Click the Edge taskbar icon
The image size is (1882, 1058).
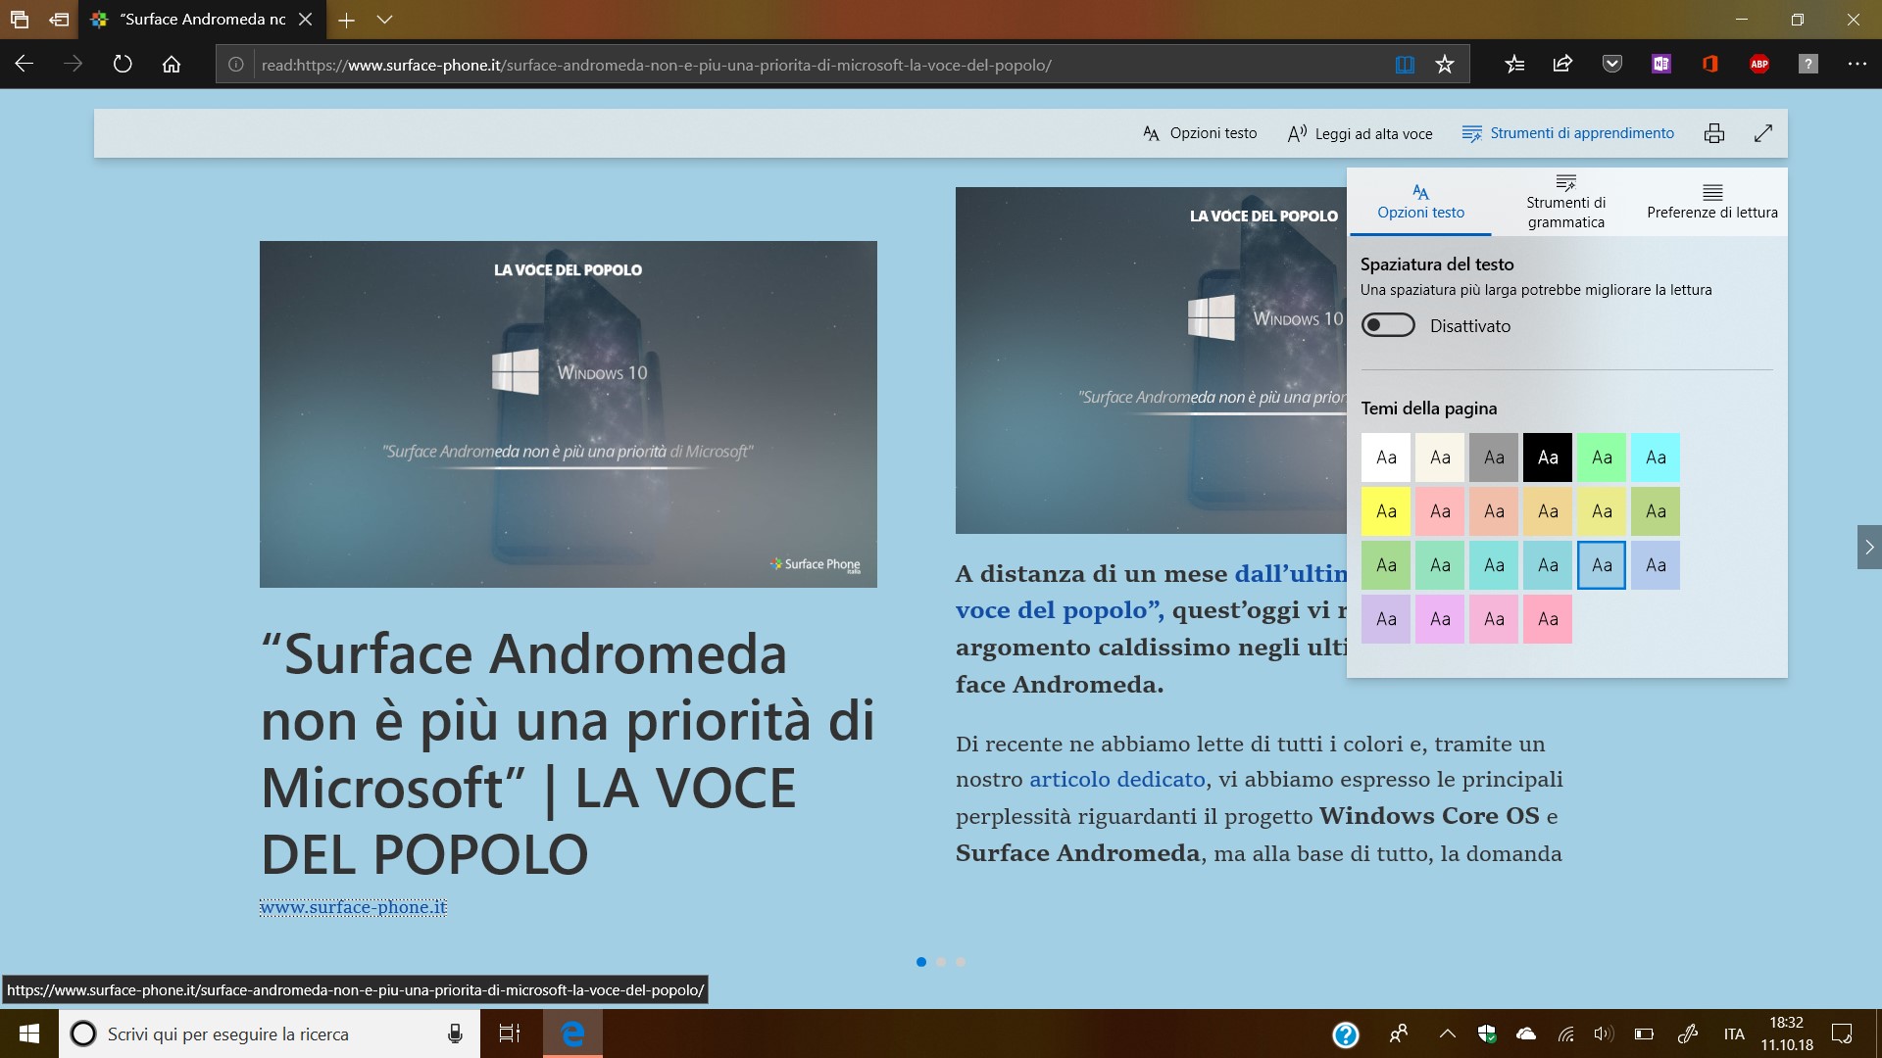click(x=572, y=1034)
